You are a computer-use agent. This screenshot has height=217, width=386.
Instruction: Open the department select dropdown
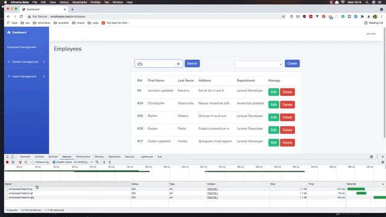point(259,64)
